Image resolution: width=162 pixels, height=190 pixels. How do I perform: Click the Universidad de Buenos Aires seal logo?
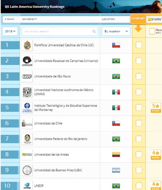click(x=27, y=170)
